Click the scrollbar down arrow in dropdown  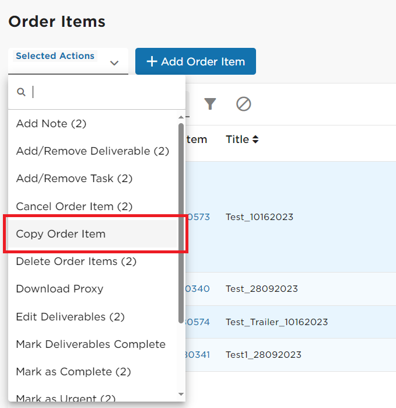[181, 394]
